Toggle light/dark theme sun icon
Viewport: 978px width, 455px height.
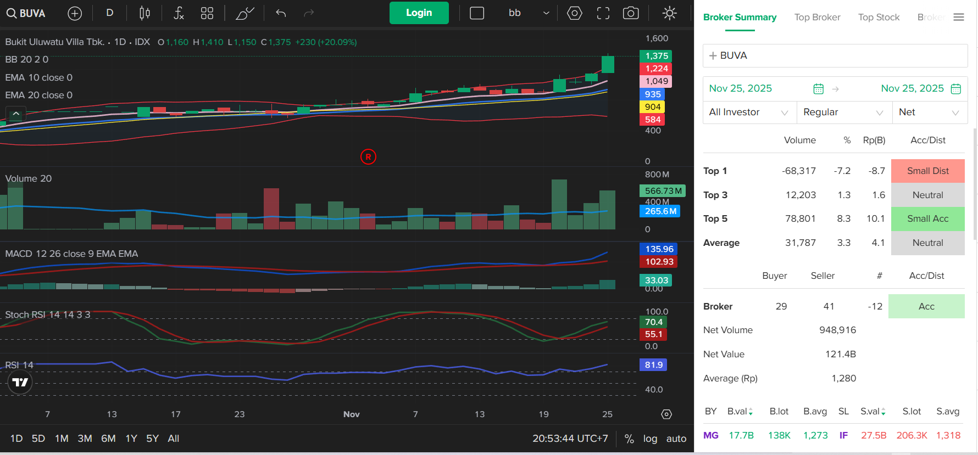[669, 13]
